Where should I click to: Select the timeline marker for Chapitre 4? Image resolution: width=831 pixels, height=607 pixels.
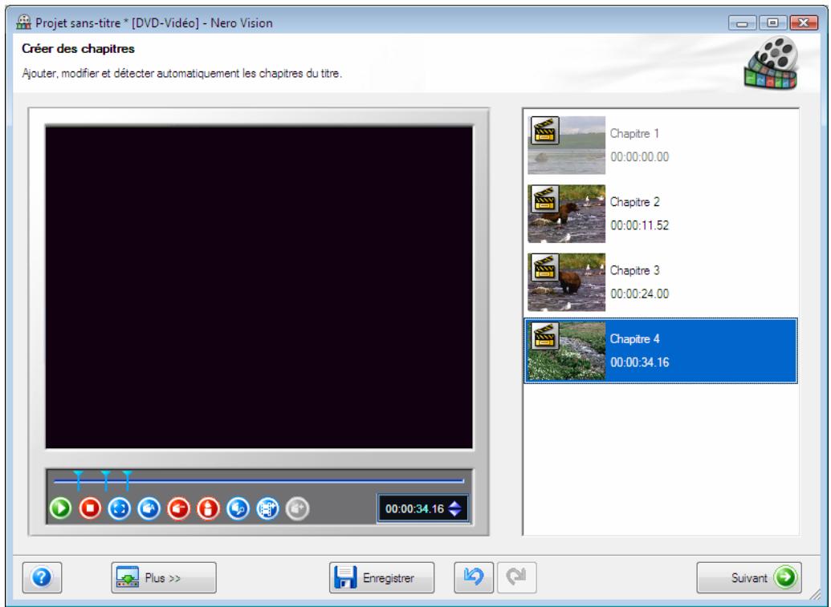click(127, 479)
